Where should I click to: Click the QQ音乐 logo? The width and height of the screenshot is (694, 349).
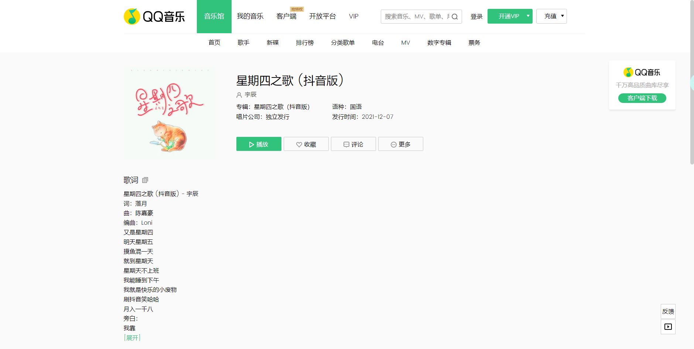154,16
